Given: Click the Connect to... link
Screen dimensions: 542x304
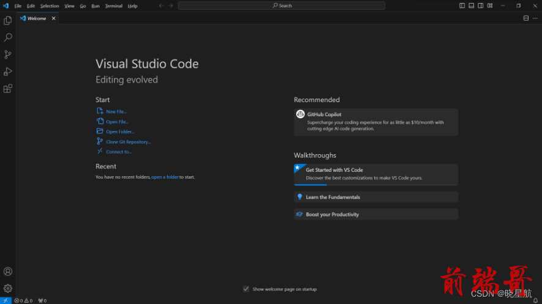Looking at the screenshot, I should [119, 152].
